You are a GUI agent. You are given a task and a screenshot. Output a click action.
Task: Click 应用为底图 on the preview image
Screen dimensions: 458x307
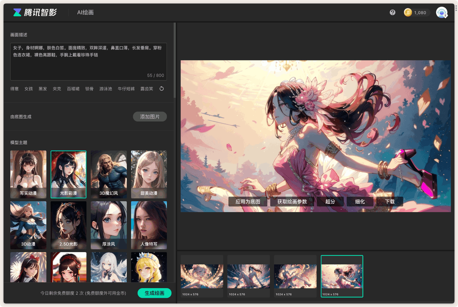[x=248, y=202]
